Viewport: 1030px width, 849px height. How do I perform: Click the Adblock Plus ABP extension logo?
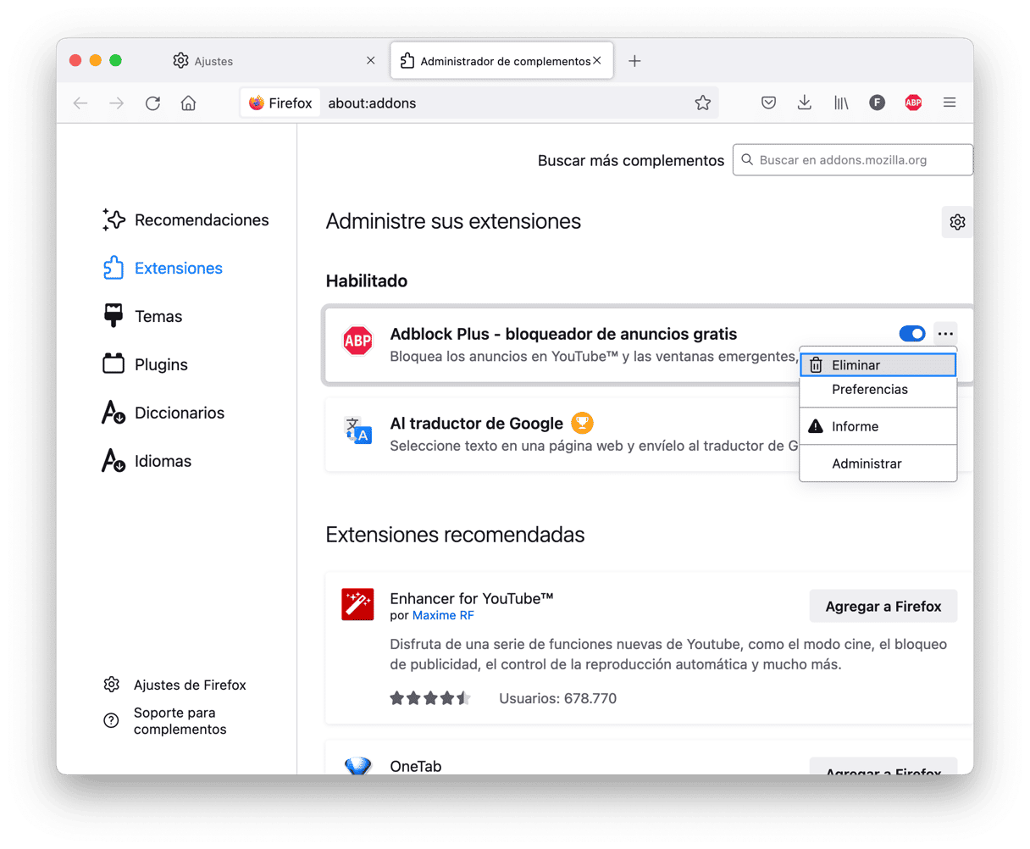pos(357,341)
